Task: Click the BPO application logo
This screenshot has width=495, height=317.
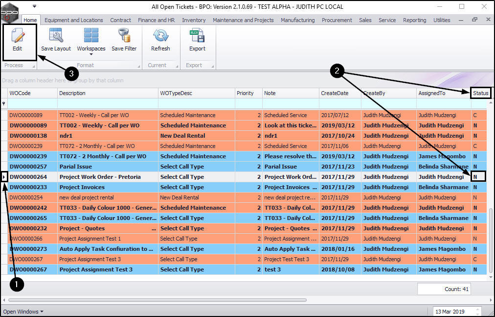Action: coord(9,12)
